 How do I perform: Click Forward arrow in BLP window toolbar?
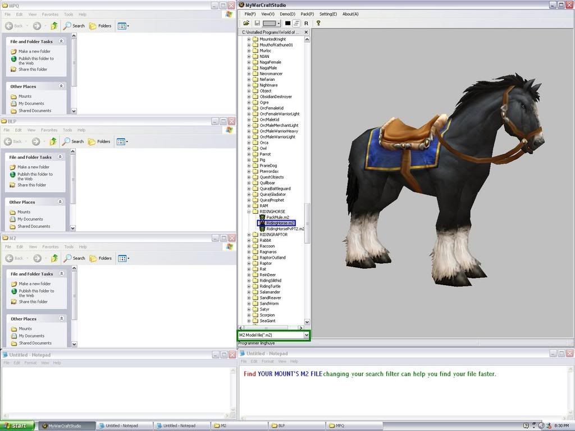pos(36,141)
